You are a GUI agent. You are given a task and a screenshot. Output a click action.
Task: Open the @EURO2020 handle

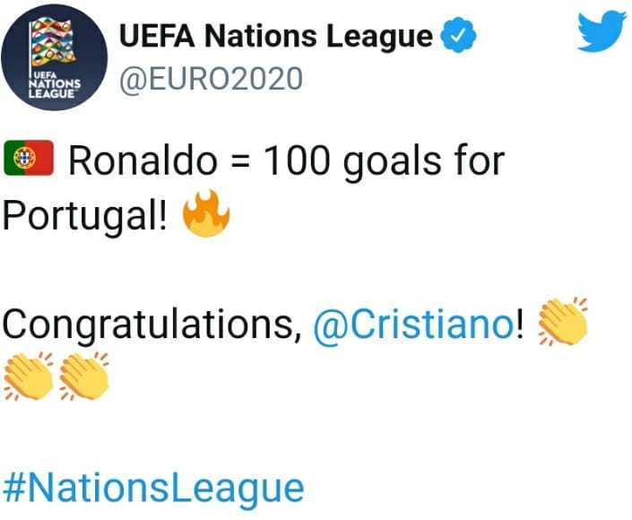coord(211,79)
